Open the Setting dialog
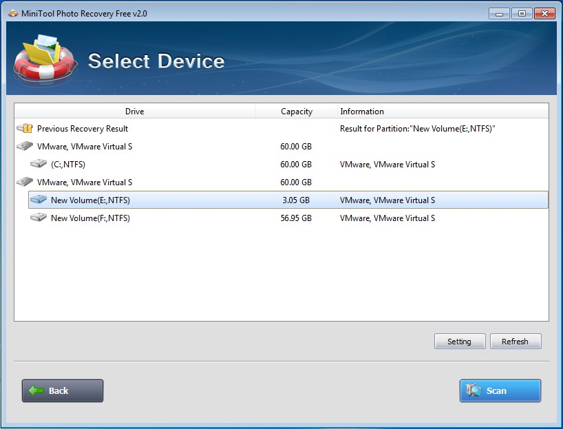This screenshot has height=429, width=563. click(x=460, y=342)
